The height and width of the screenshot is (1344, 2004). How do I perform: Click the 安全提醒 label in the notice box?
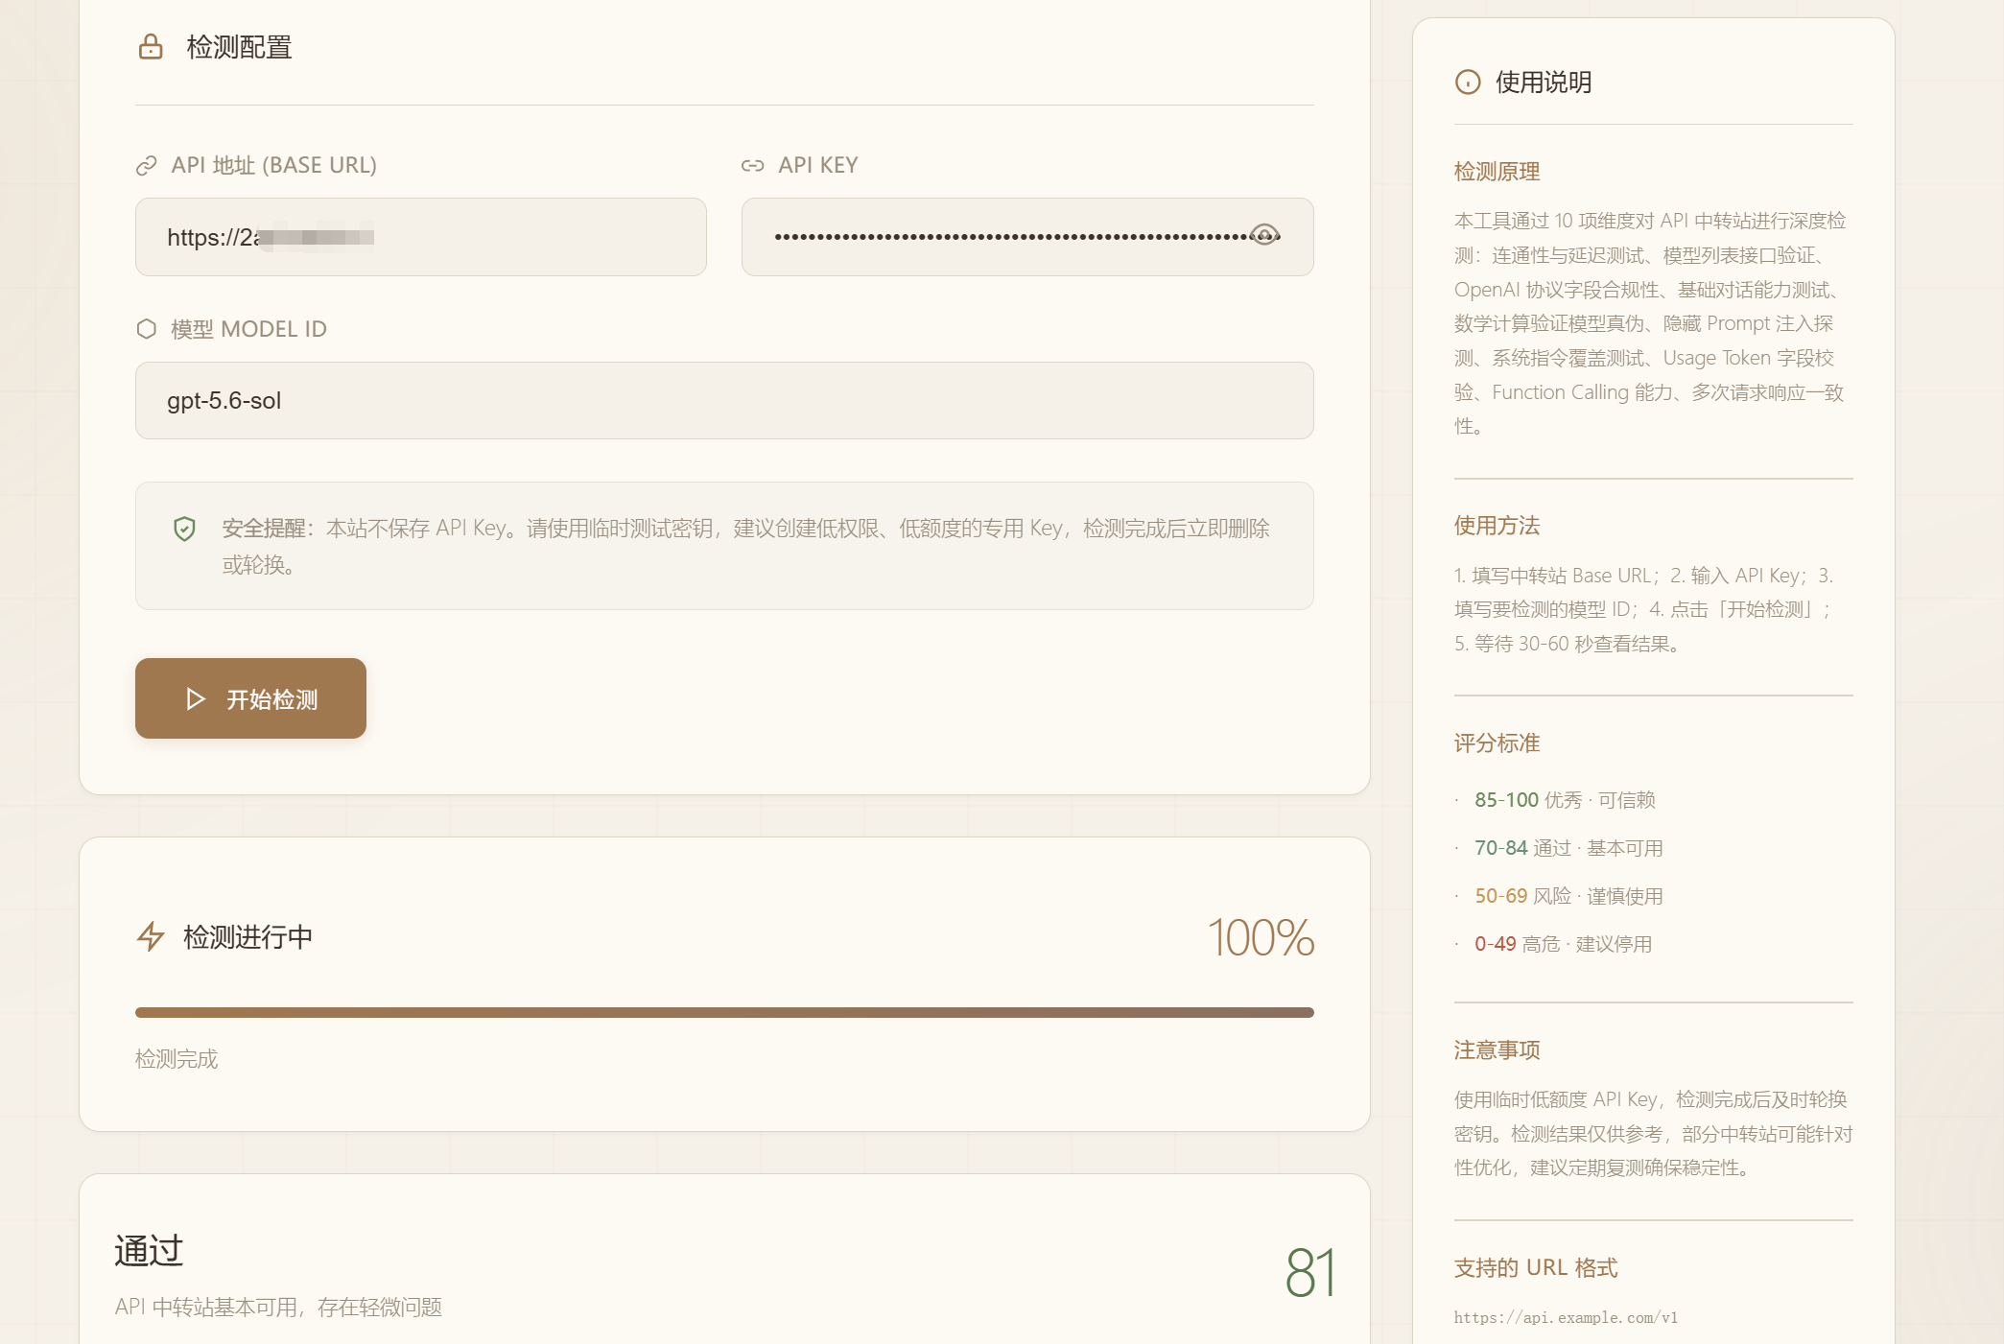coord(264,529)
